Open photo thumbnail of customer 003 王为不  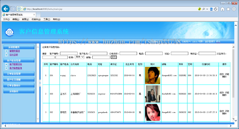coord(153,94)
